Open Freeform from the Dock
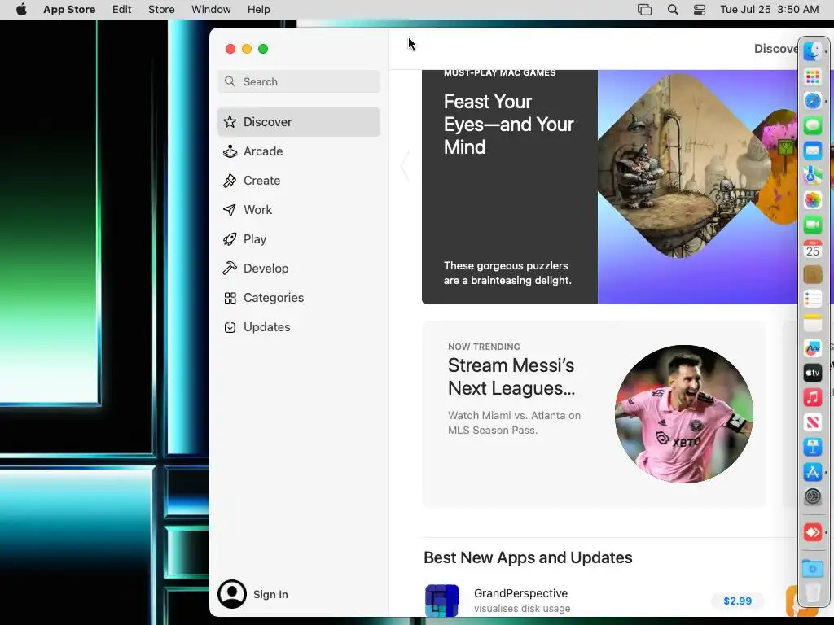This screenshot has height=625, width=834. [812, 348]
